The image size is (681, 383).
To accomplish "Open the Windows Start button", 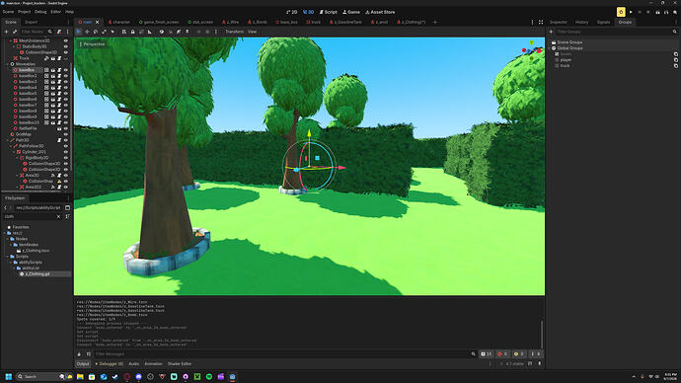I will tap(8, 376).
